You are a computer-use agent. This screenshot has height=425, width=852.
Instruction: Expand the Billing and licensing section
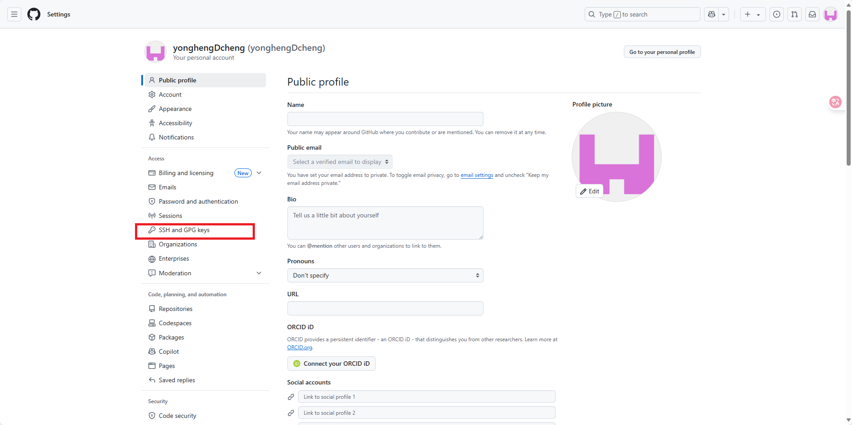coord(259,173)
